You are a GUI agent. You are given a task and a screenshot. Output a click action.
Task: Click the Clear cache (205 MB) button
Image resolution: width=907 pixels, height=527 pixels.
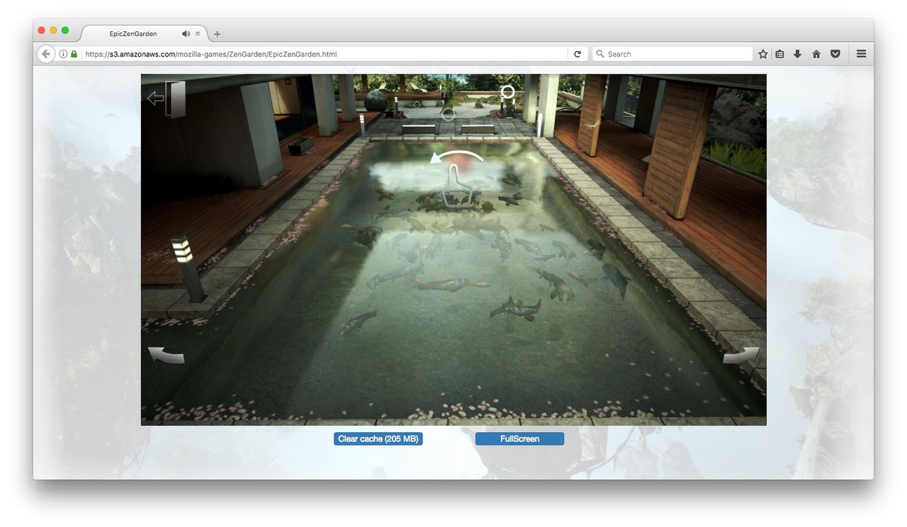pyautogui.click(x=378, y=439)
